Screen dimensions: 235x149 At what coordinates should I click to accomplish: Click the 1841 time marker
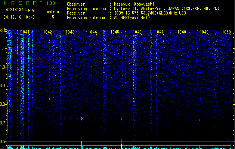click(x=25, y=32)
